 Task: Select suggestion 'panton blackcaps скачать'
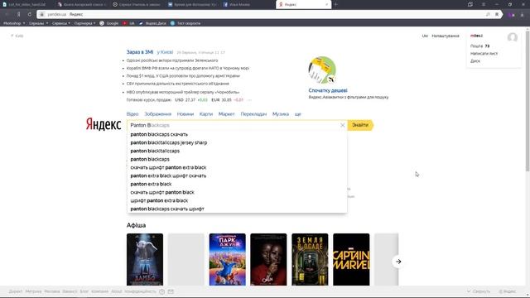[x=159, y=134]
